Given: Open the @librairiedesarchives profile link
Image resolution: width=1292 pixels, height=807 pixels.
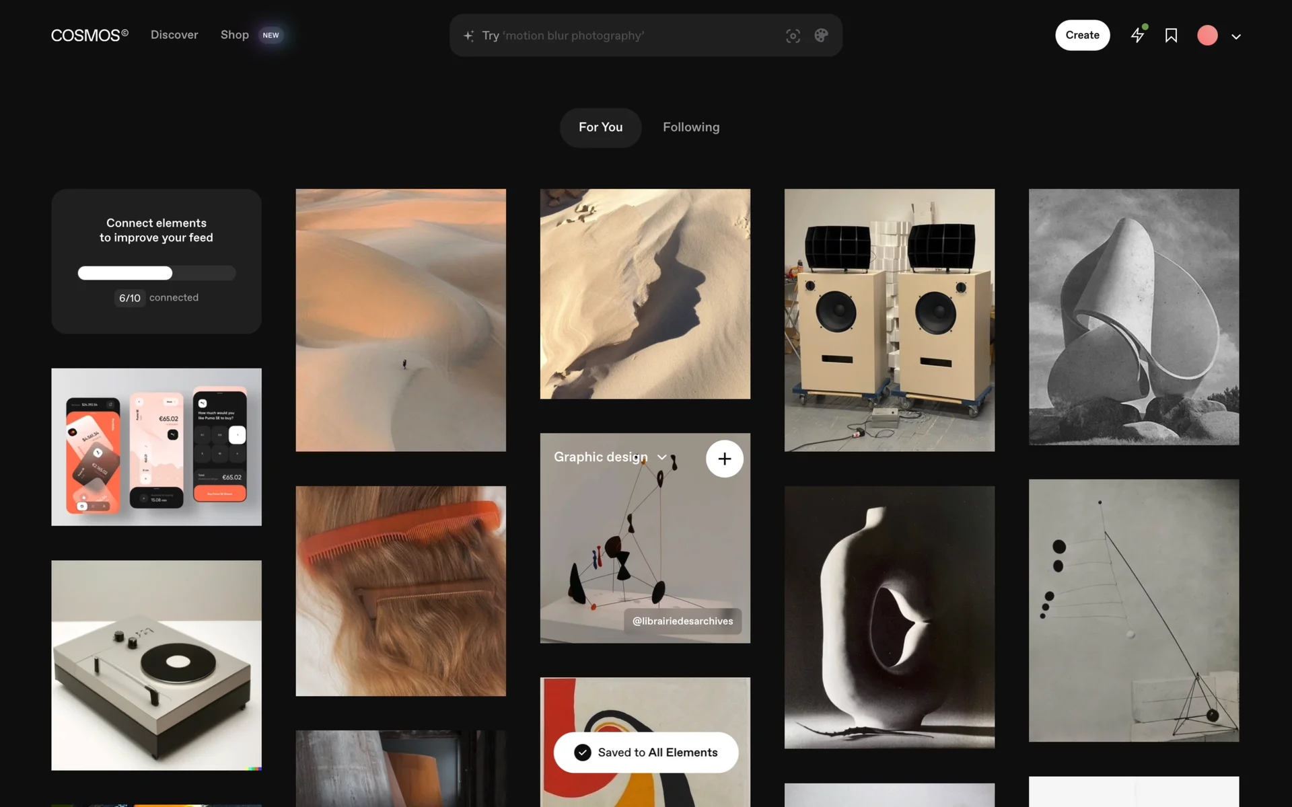Looking at the screenshot, I should (682, 621).
